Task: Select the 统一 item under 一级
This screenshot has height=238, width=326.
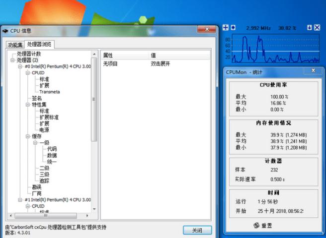Action: (52, 162)
